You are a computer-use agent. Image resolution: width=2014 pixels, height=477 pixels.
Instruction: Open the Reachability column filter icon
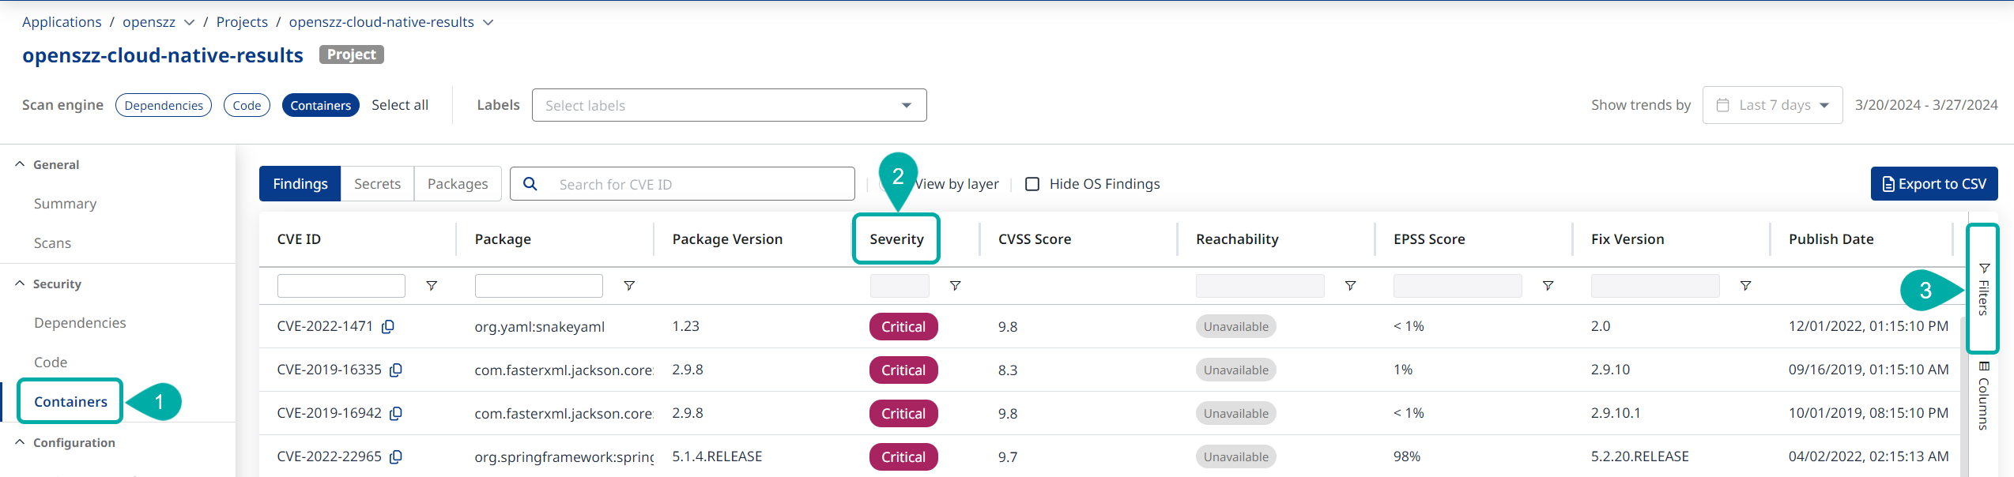(x=1350, y=286)
